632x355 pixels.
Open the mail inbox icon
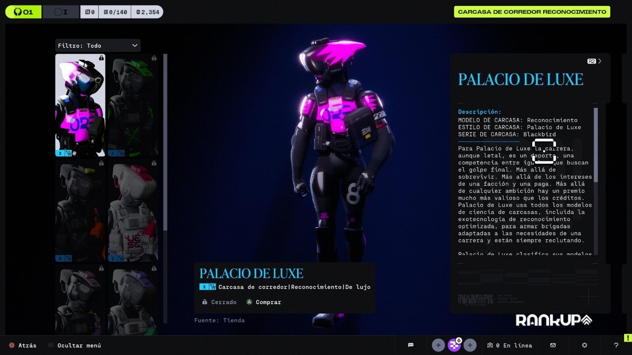click(553, 345)
